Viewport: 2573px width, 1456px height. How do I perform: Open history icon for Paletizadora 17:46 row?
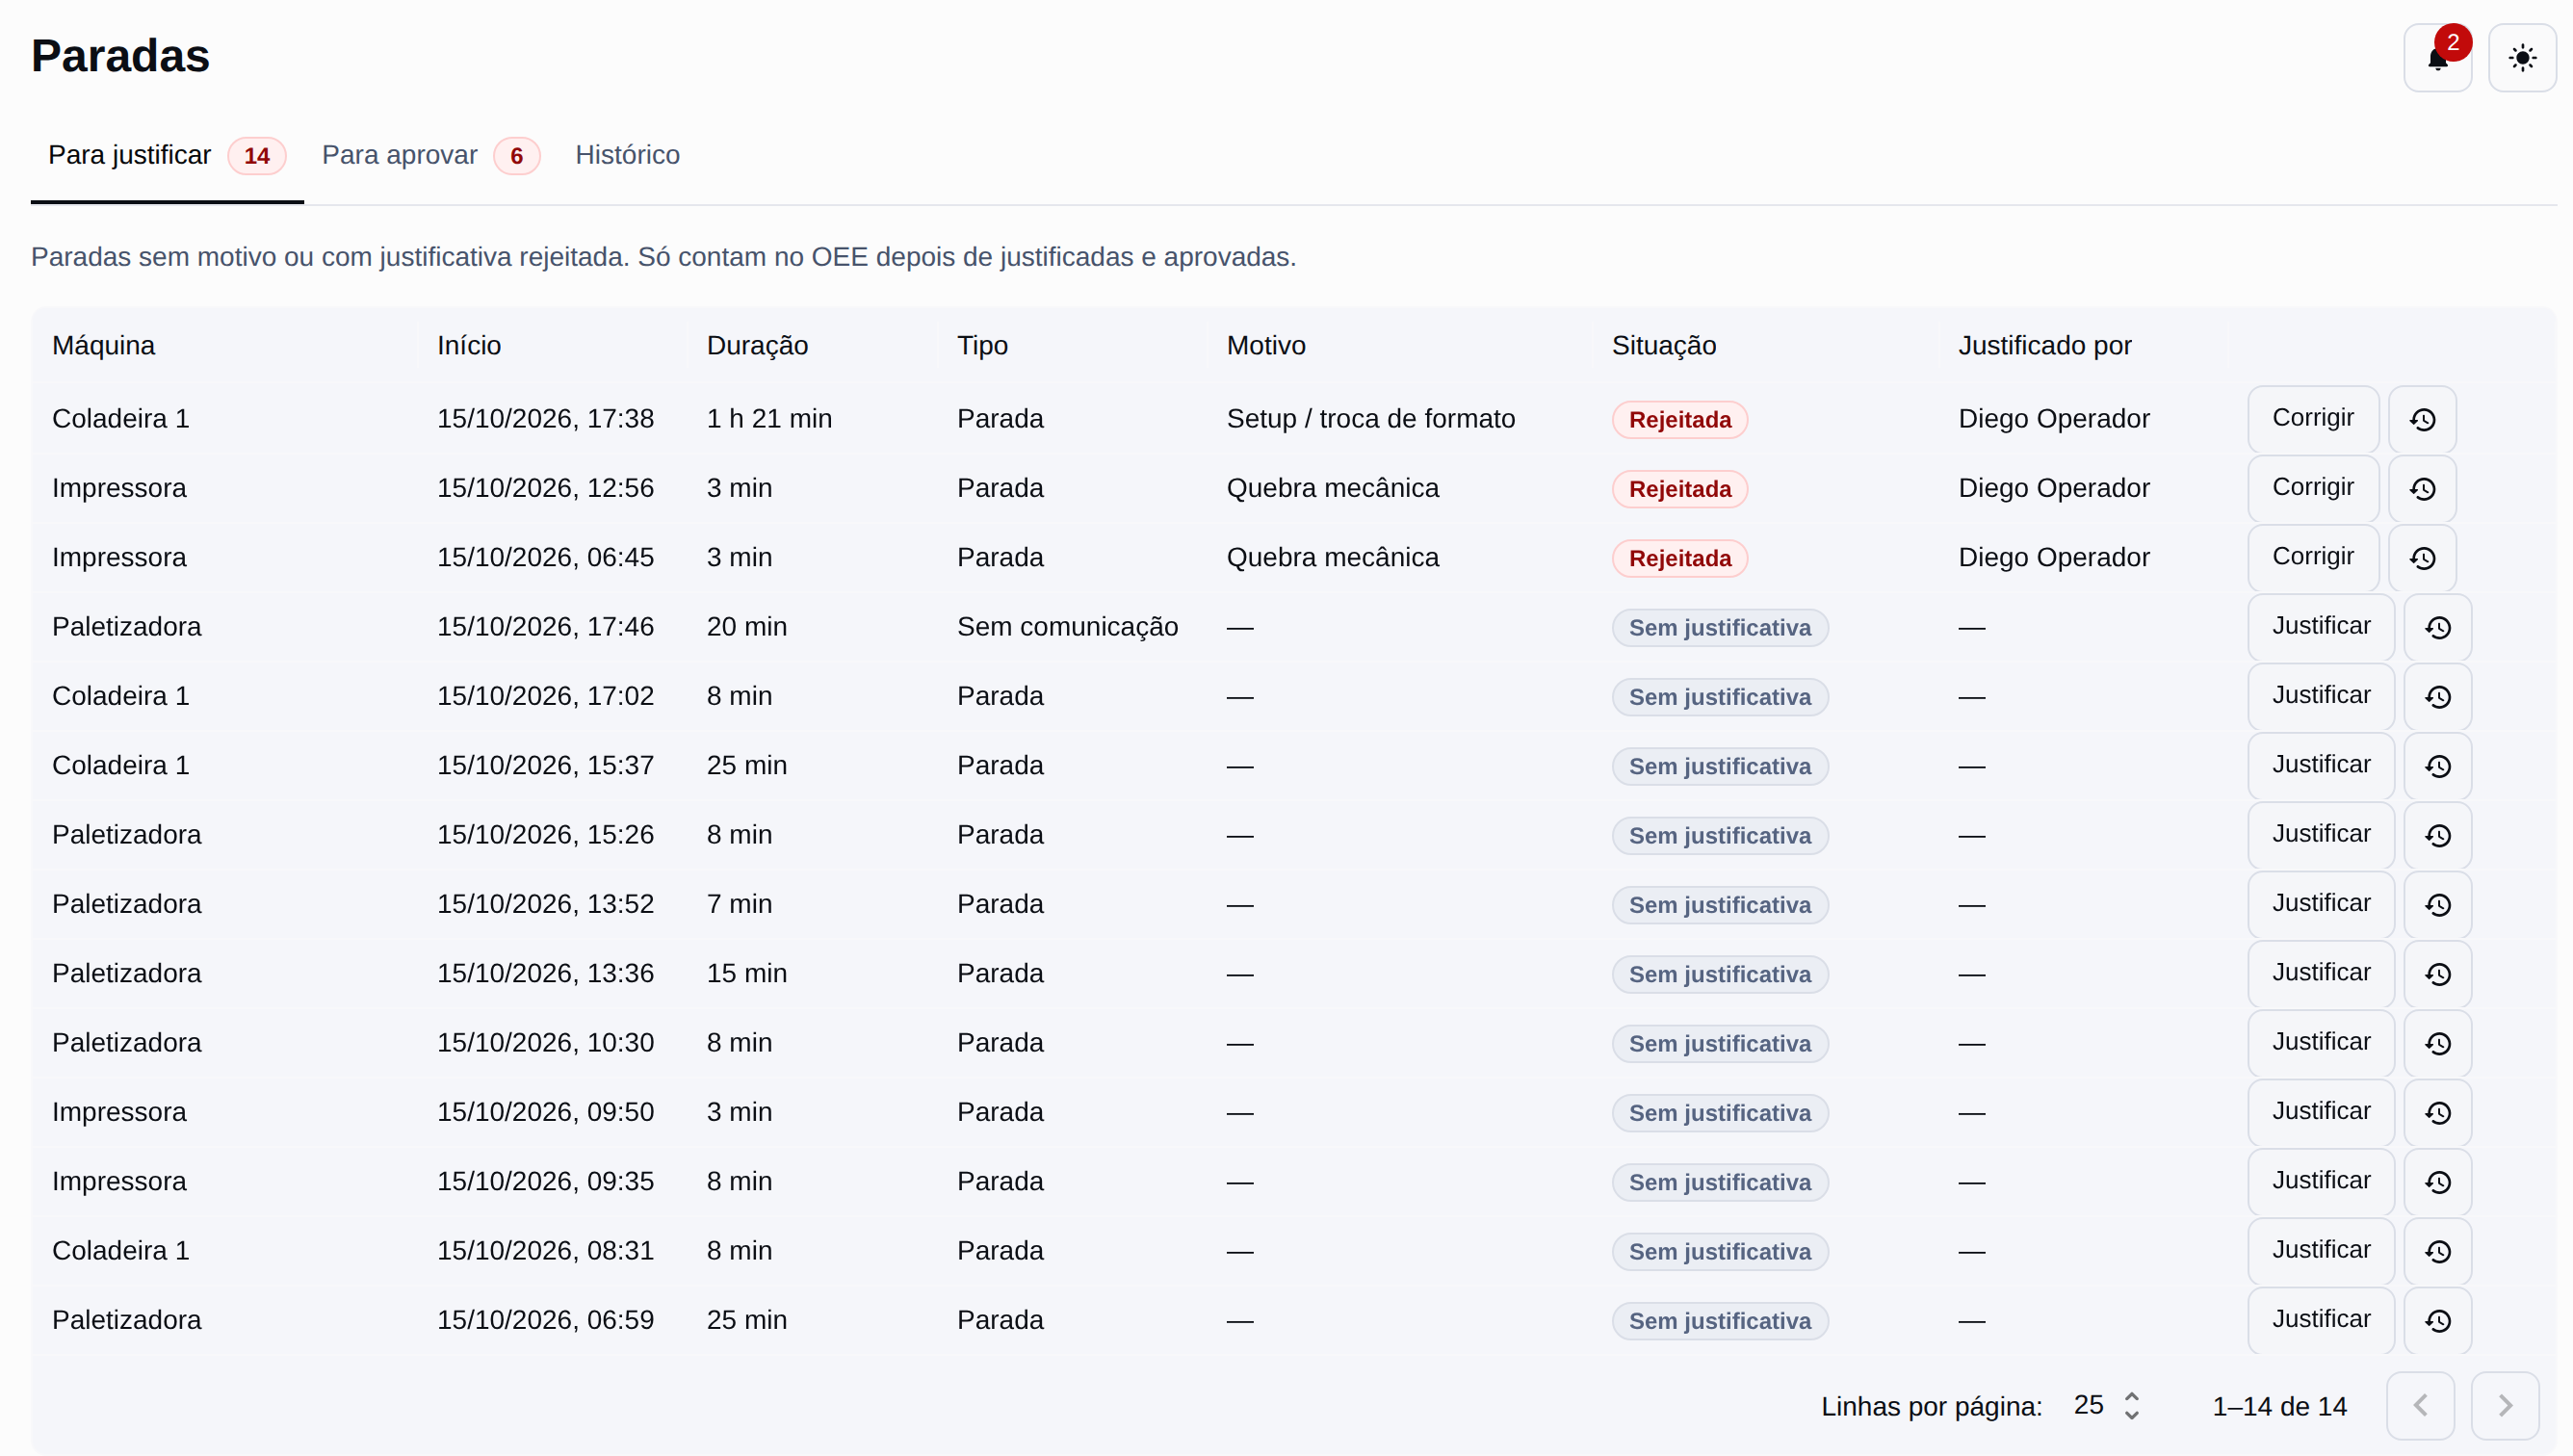2438,627
